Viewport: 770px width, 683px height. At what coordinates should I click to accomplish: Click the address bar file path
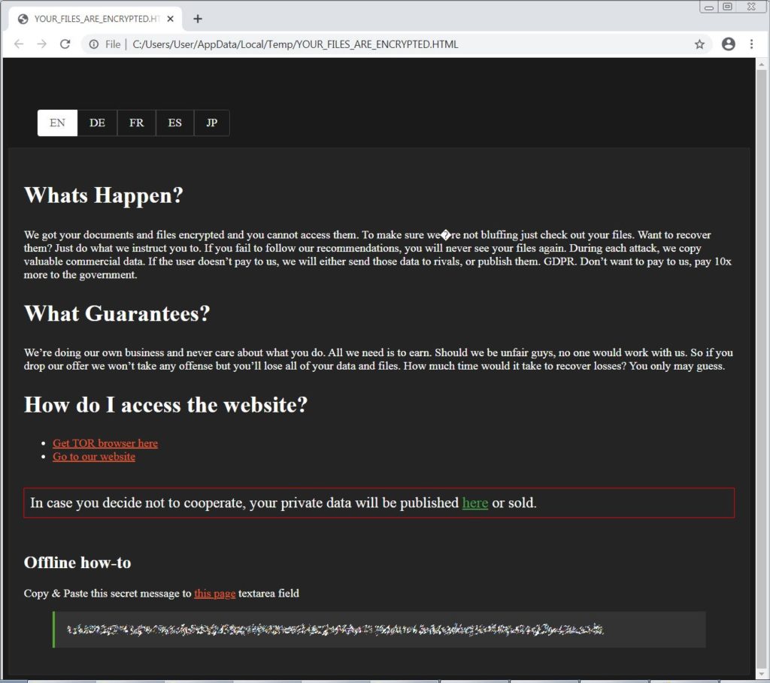coord(295,44)
